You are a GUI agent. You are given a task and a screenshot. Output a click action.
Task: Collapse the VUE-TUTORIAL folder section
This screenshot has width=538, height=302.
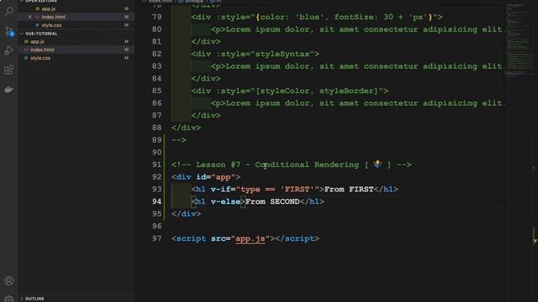coord(41,34)
